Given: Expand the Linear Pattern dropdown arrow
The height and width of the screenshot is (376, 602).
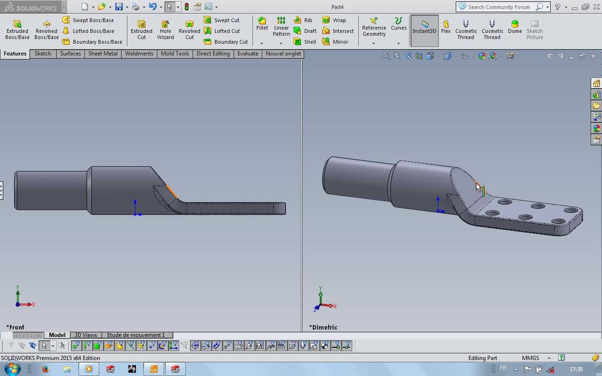Looking at the screenshot, I should click(x=281, y=43).
